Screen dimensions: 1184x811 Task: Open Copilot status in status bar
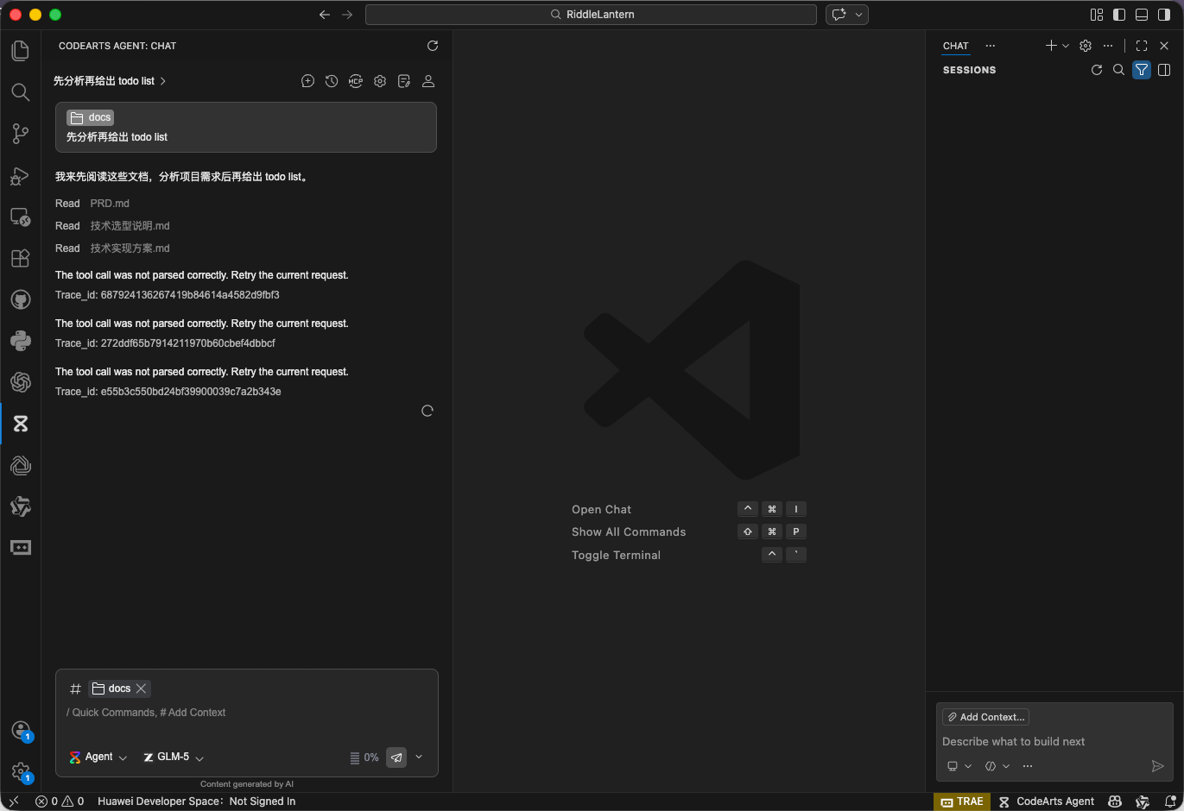tap(1116, 802)
